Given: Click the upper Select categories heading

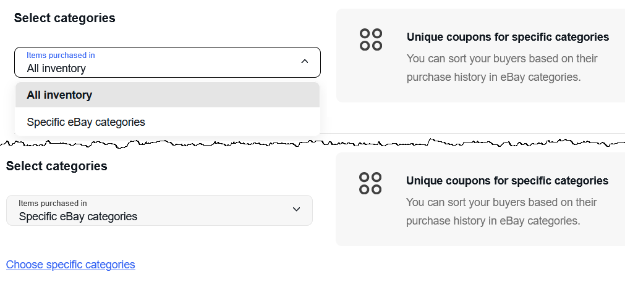Looking at the screenshot, I should pos(64,18).
